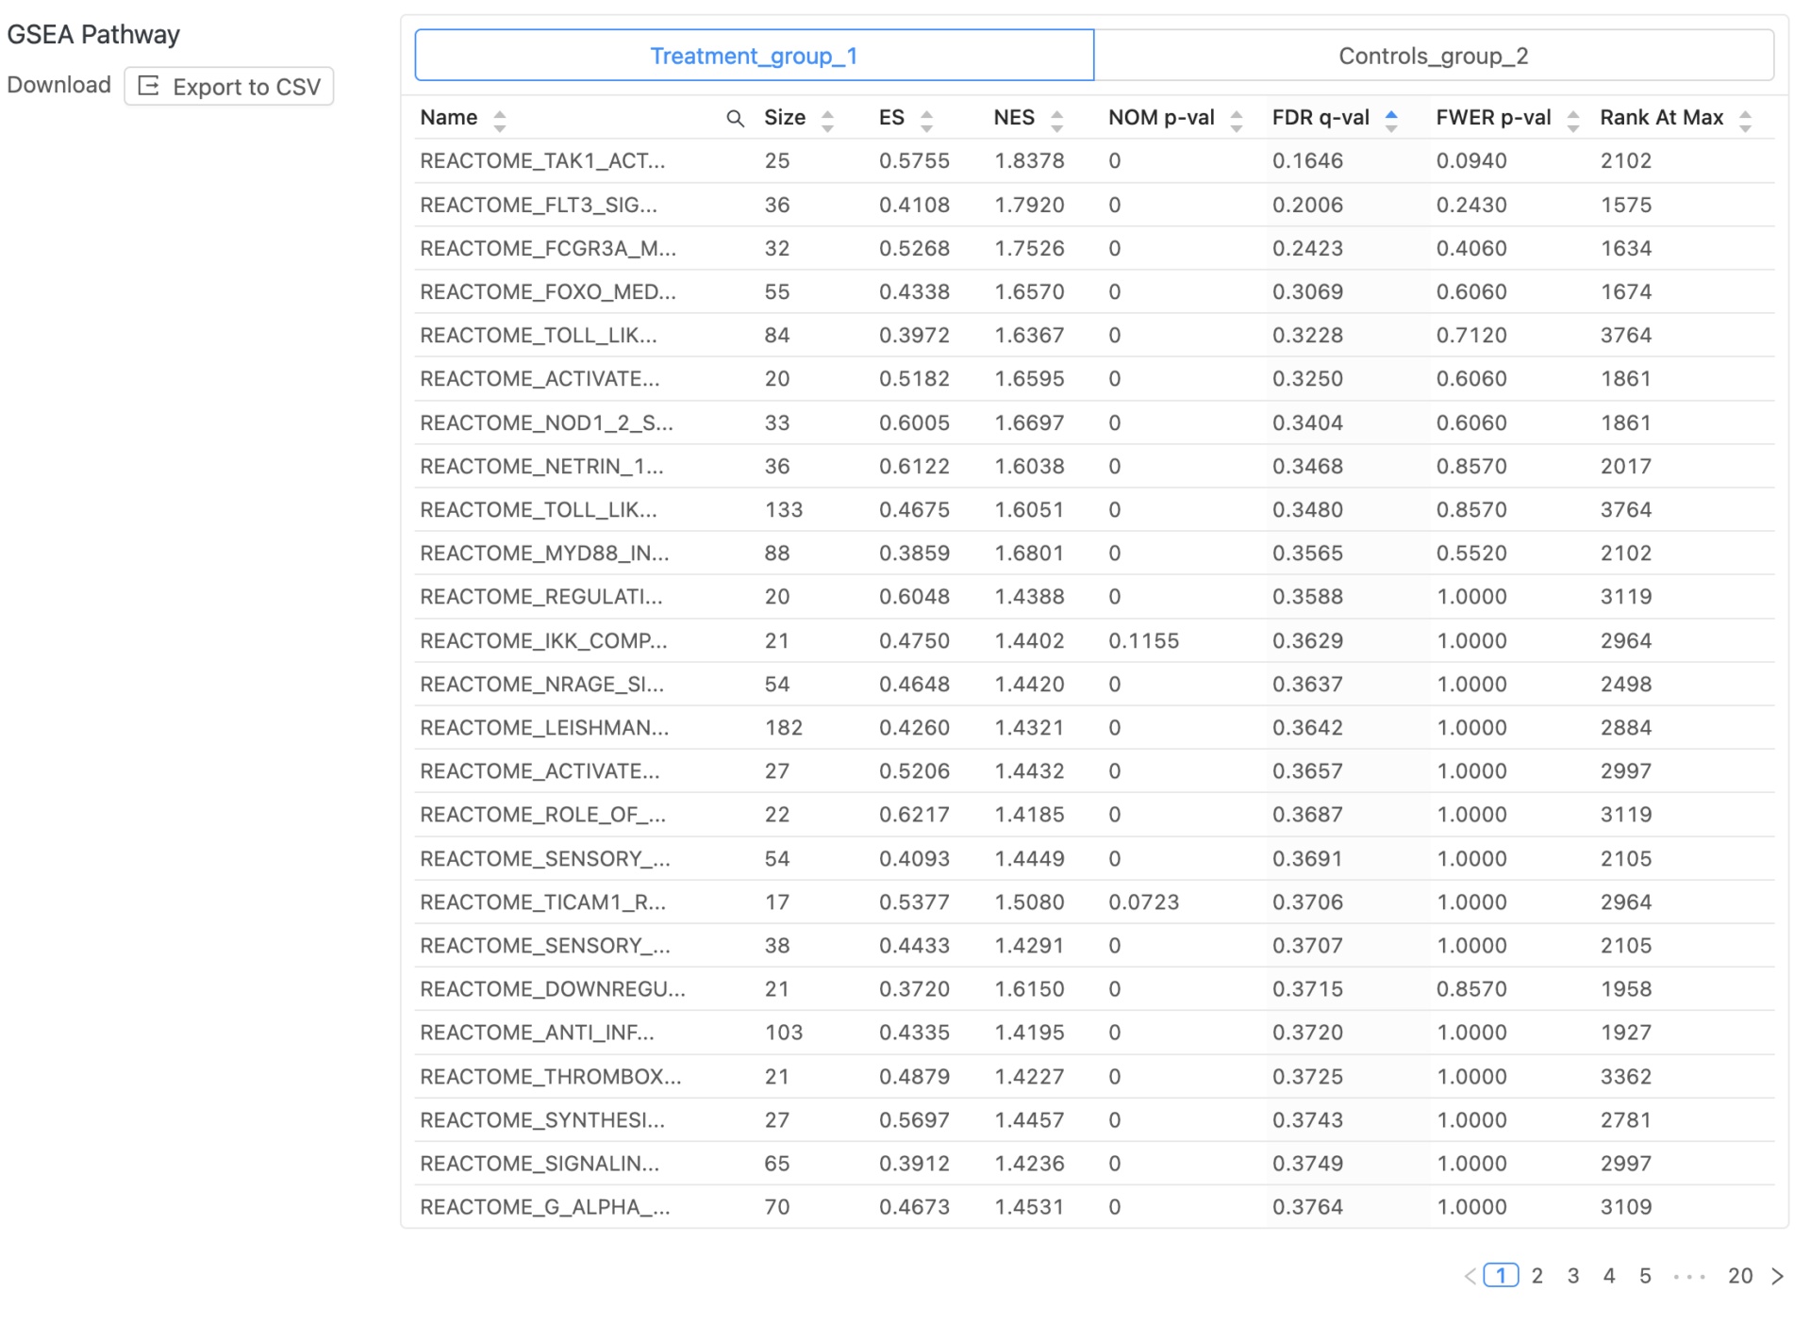Sort by FWER p-val column arrows

pyautogui.click(x=1572, y=120)
